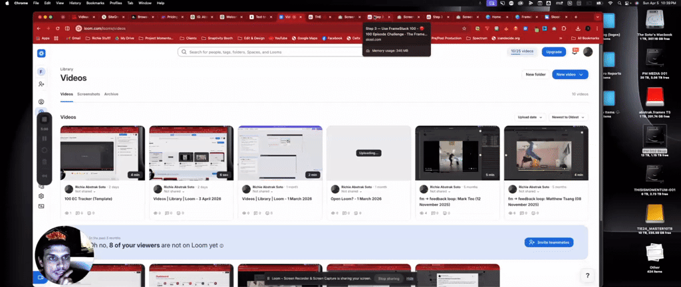Click the invite people icon in Loom sidebar
This screenshot has width=681, height=287.
pyautogui.click(x=41, y=84)
